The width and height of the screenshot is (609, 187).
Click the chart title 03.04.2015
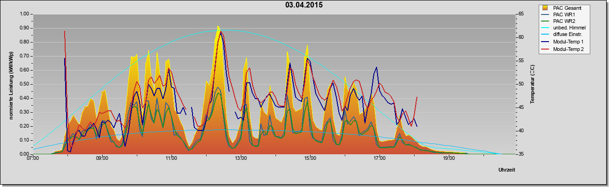tap(304, 5)
